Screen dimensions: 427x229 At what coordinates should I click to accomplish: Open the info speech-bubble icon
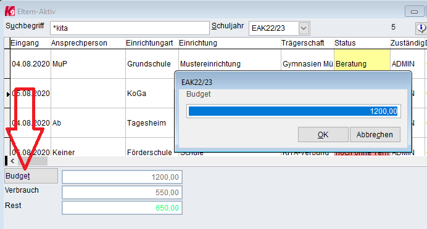click(x=421, y=28)
